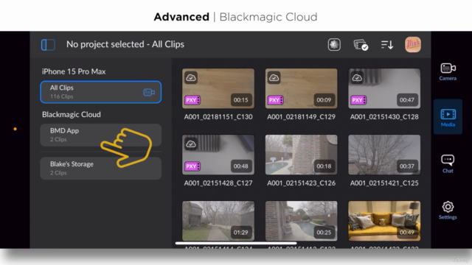
Task: Click the 00:09 duration badge
Action: pos(324,100)
